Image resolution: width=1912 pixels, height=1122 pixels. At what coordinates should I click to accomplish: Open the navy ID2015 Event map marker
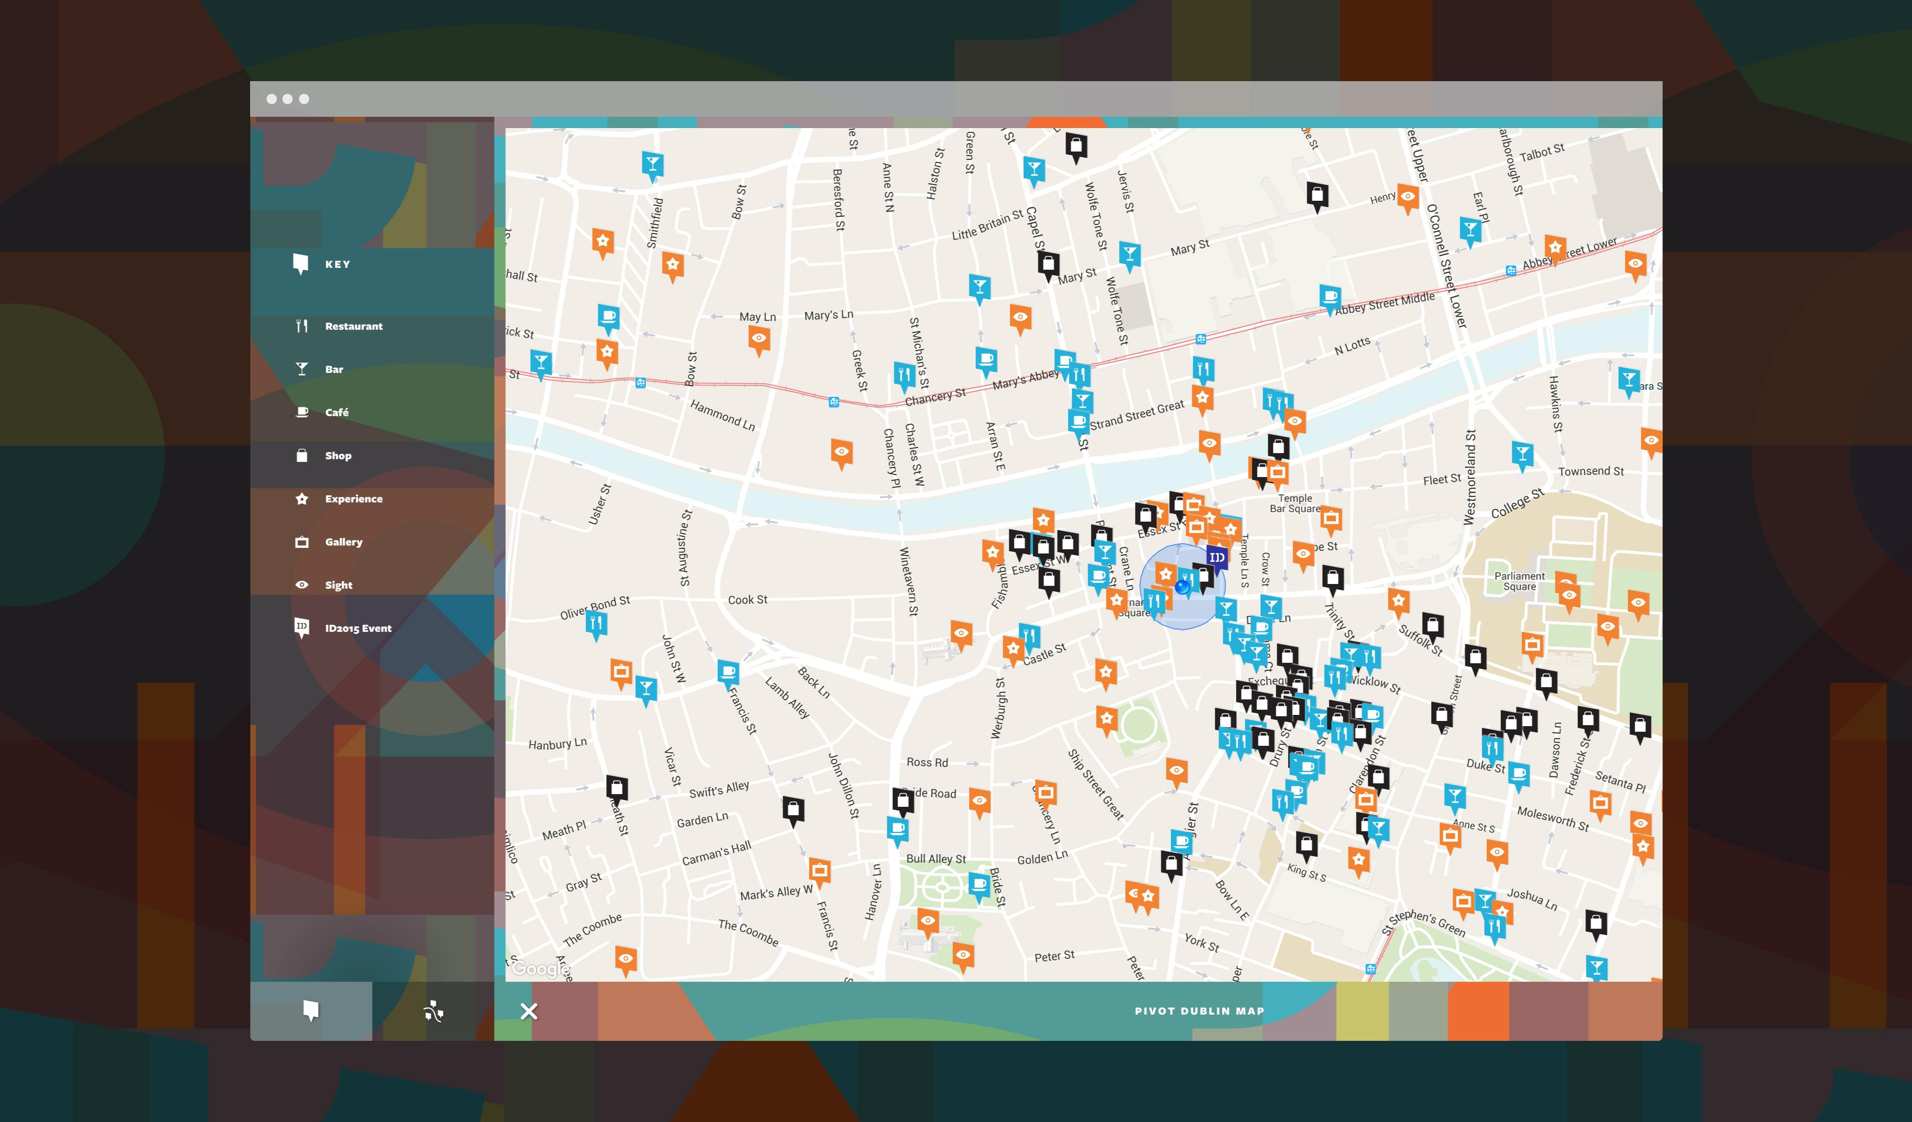tap(1216, 560)
